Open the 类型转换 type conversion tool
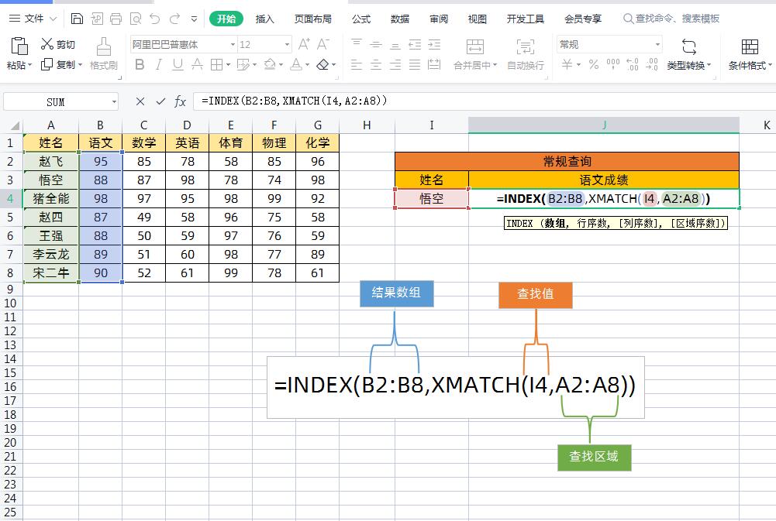 (x=688, y=54)
